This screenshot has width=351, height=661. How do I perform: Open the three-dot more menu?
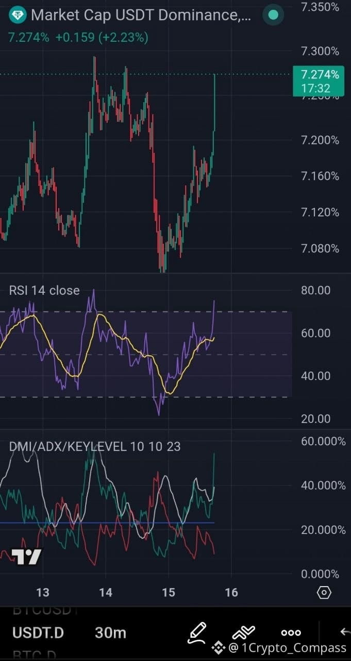click(x=291, y=633)
